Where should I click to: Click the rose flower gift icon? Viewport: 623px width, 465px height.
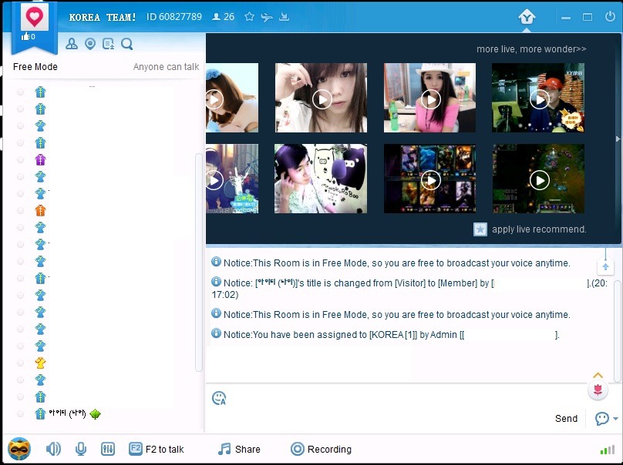pyautogui.click(x=598, y=390)
